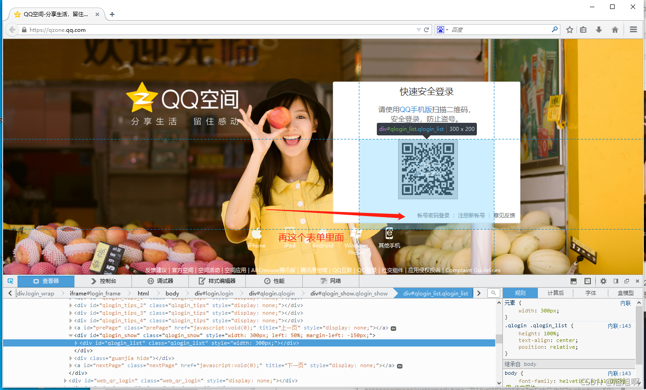Expand the guanjia hide div node

tap(70, 358)
